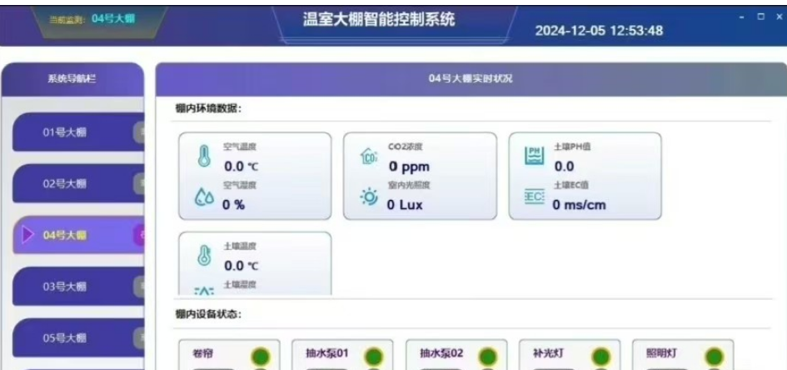Click the 温室大棚智能控制系统 title

click(379, 19)
